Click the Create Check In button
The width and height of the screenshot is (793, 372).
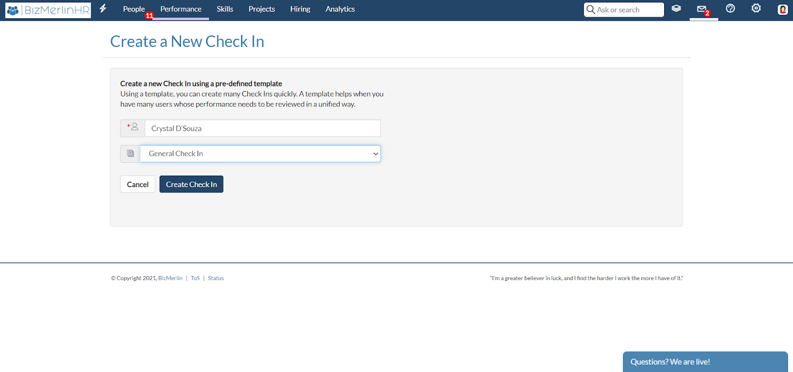coord(191,185)
